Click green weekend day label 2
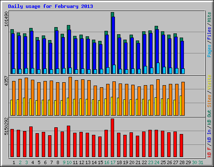Viewport: 214px width, 167px height. [x=20, y=162]
